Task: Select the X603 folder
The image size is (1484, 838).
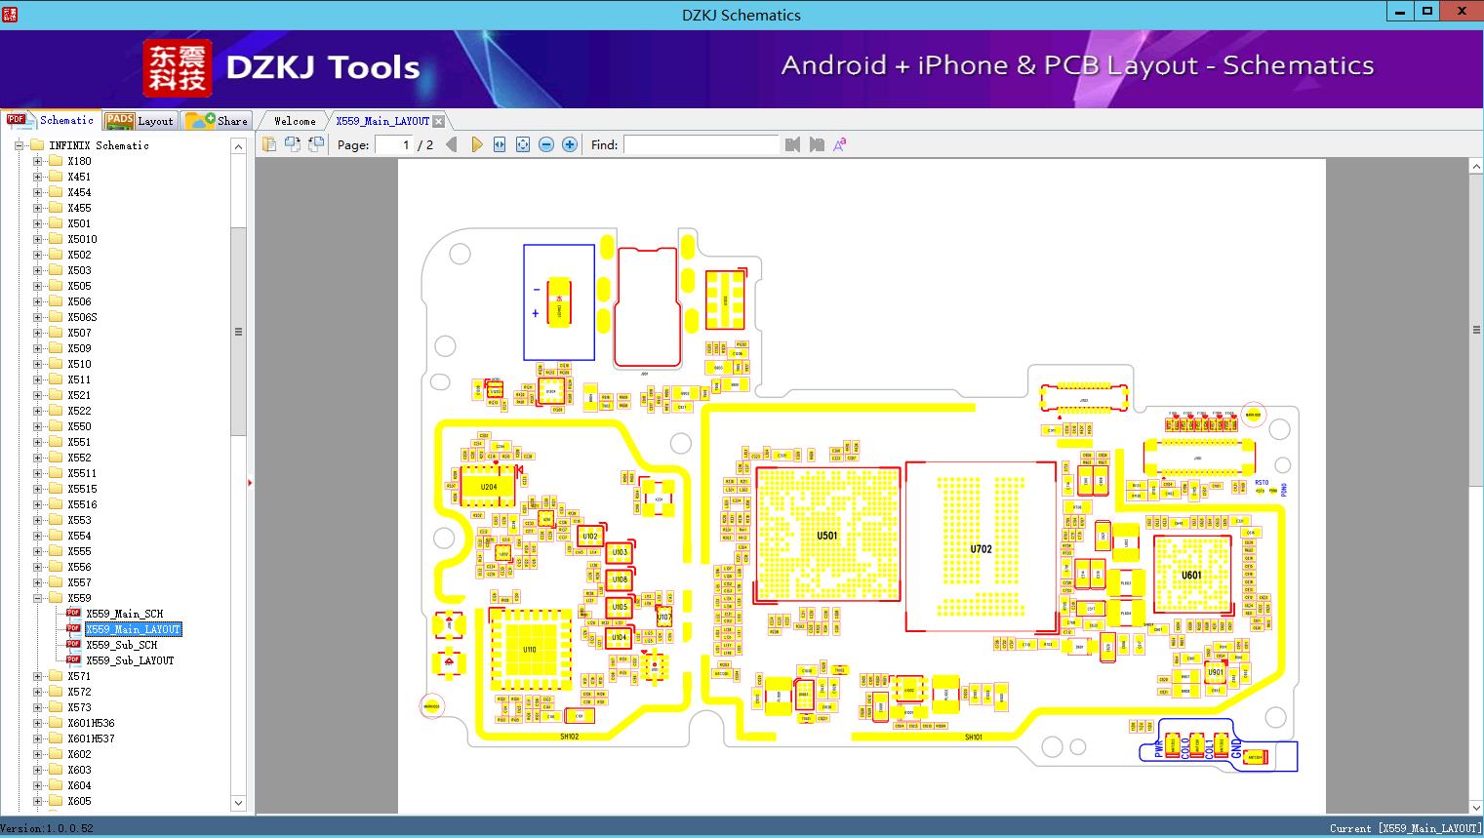Action: [x=79, y=770]
